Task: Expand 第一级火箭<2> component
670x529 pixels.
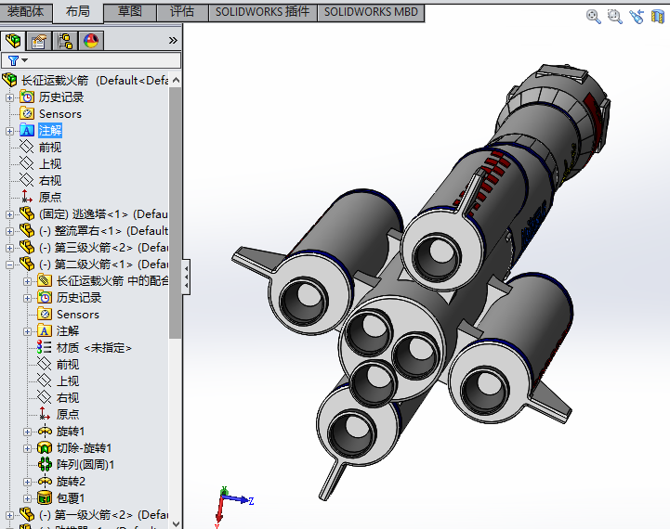Action: 9,515
